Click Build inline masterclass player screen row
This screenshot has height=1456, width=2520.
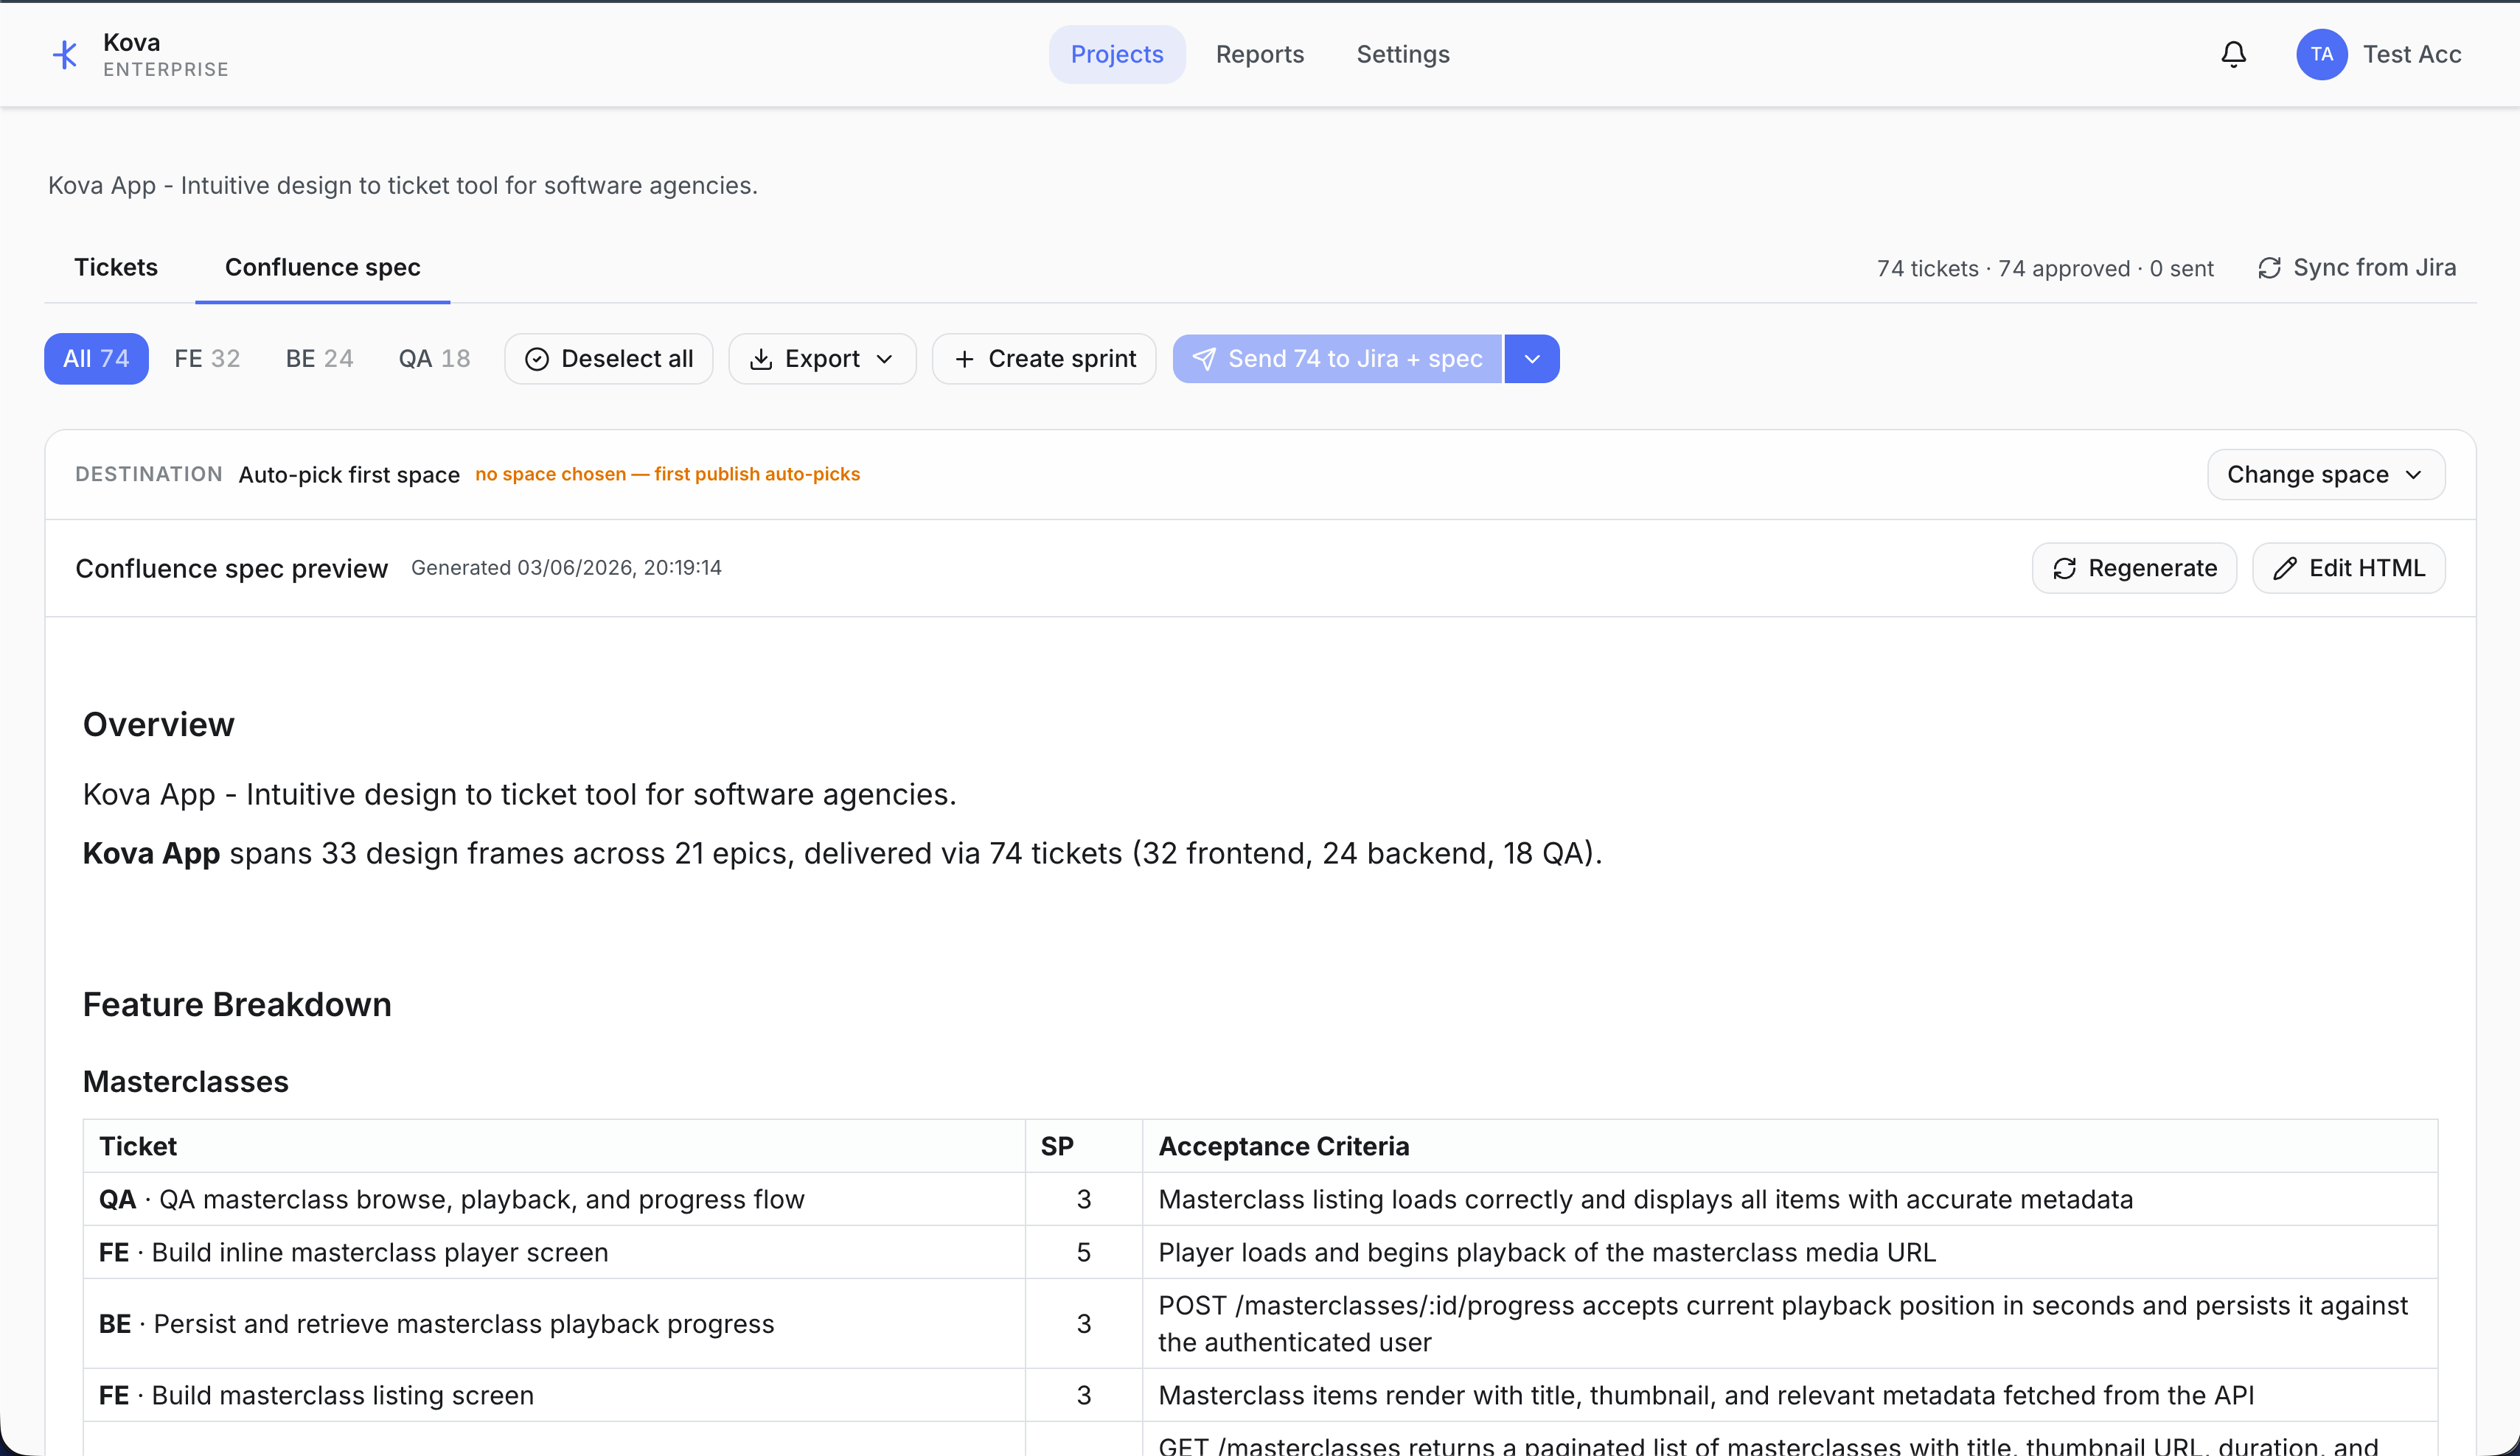click(1260, 1252)
